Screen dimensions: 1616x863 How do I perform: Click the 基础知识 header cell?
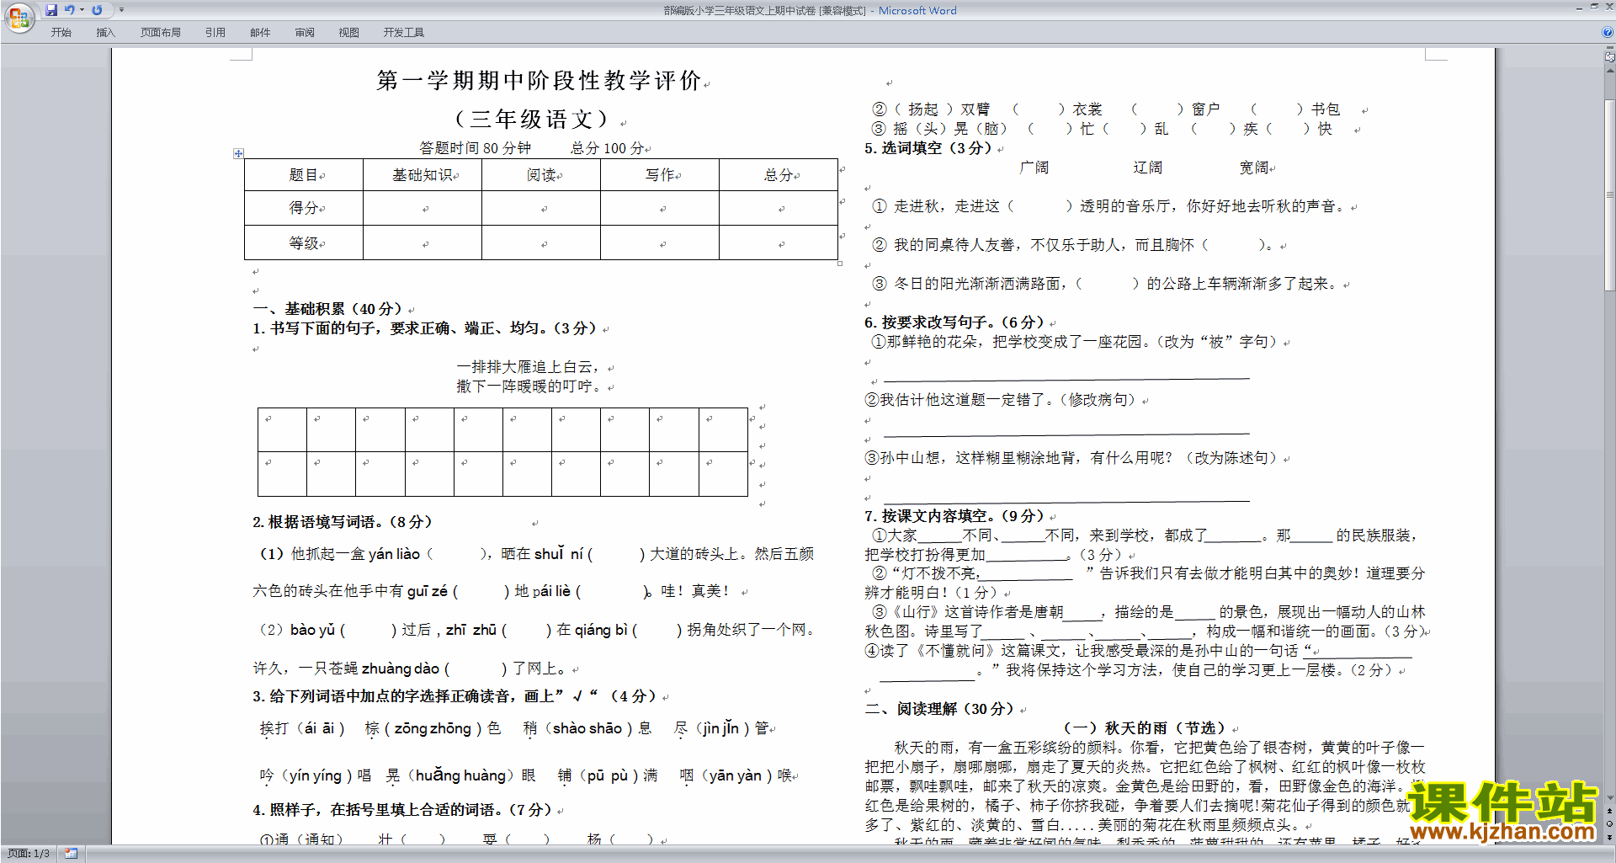tap(423, 175)
